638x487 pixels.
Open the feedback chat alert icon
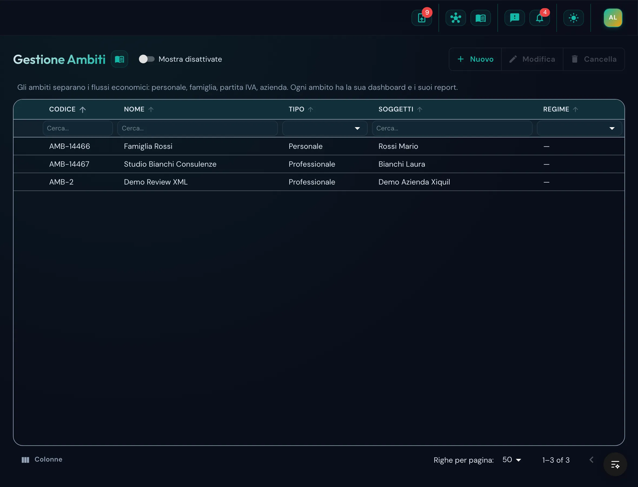point(514,18)
